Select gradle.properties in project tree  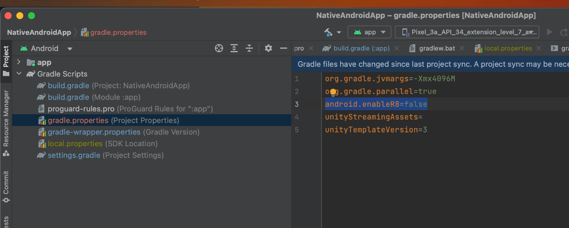[152, 120]
